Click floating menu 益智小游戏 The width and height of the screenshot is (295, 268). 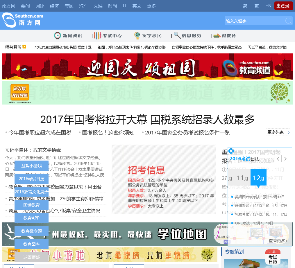coord(31,166)
